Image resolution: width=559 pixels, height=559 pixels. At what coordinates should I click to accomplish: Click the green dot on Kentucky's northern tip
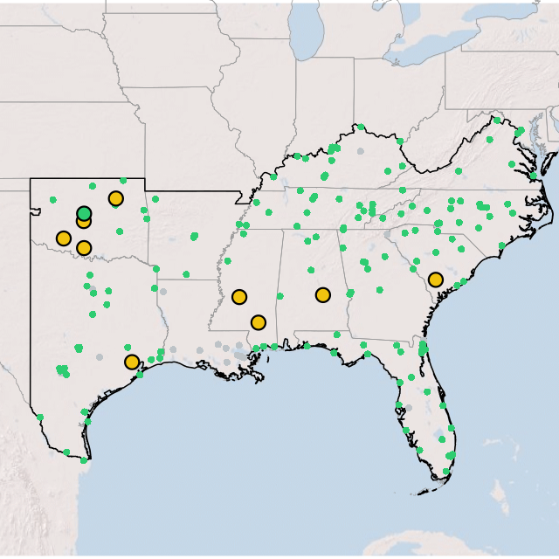coord(361,127)
